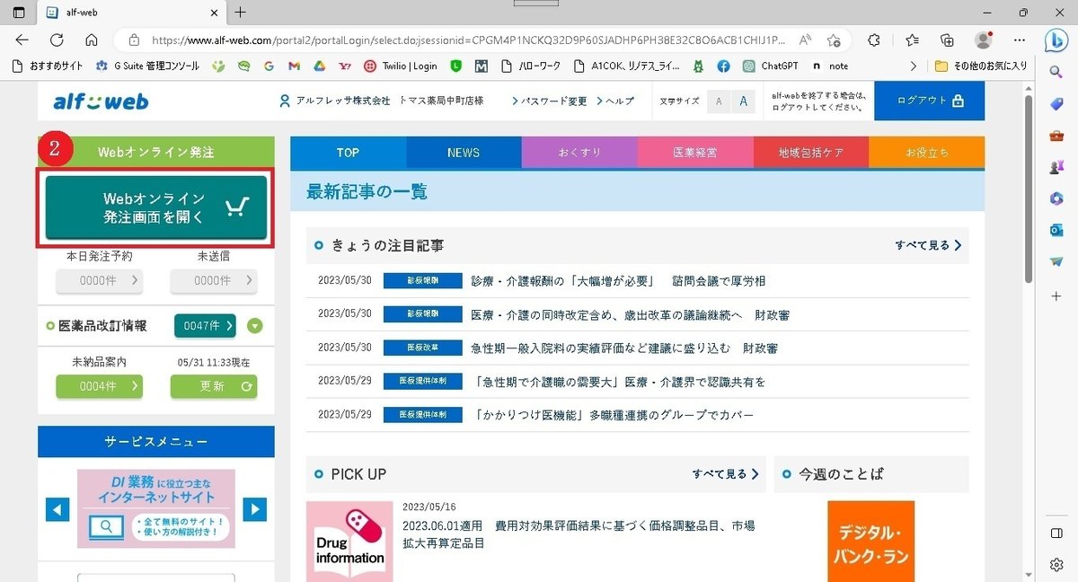Image resolution: width=1078 pixels, height=582 pixels.
Task: Click the cart icon on the Webオンライン発注 button
Action: click(236, 206)
